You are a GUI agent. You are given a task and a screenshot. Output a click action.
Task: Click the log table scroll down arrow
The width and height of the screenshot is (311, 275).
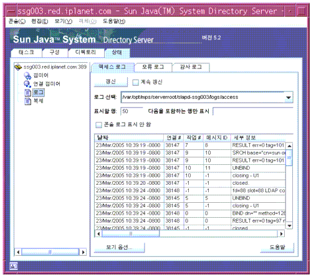coord(289,225)
